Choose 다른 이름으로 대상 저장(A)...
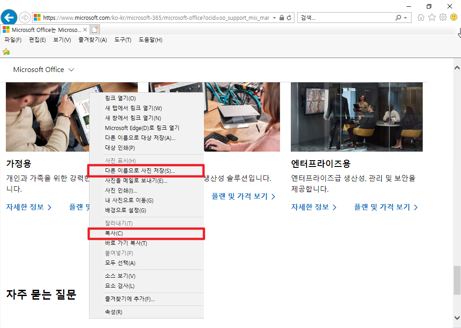461x328 pixels. [x=146, y=138]
